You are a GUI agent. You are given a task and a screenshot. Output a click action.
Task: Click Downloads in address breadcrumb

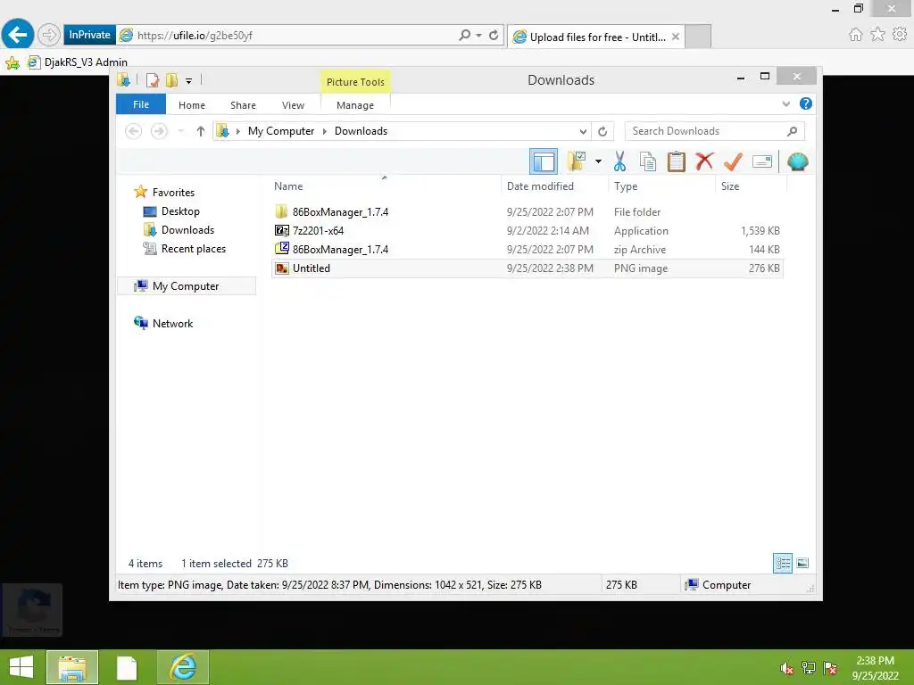[361, 131]
